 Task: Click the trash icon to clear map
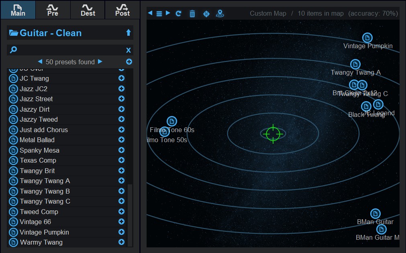(x=192, y=14)
